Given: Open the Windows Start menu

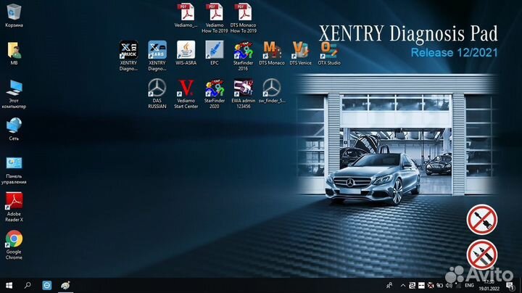Looking at the screenshot, I should (x=9, y=285).
